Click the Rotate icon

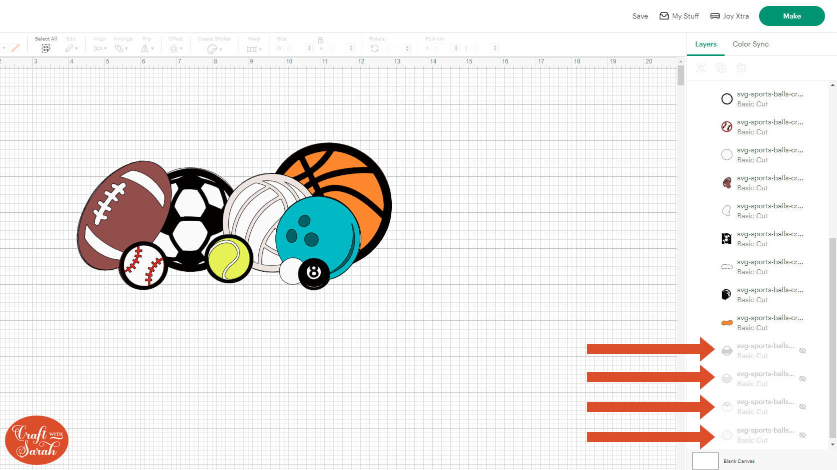coord(375,48)
